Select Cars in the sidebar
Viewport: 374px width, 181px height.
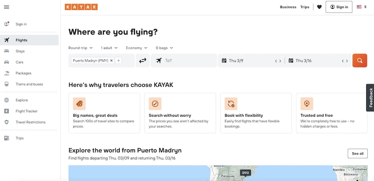click(29, 62)
